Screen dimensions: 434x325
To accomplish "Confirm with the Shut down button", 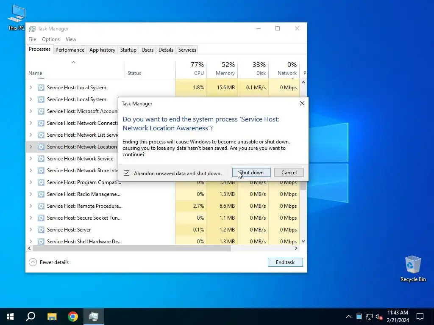I will 251,173.
